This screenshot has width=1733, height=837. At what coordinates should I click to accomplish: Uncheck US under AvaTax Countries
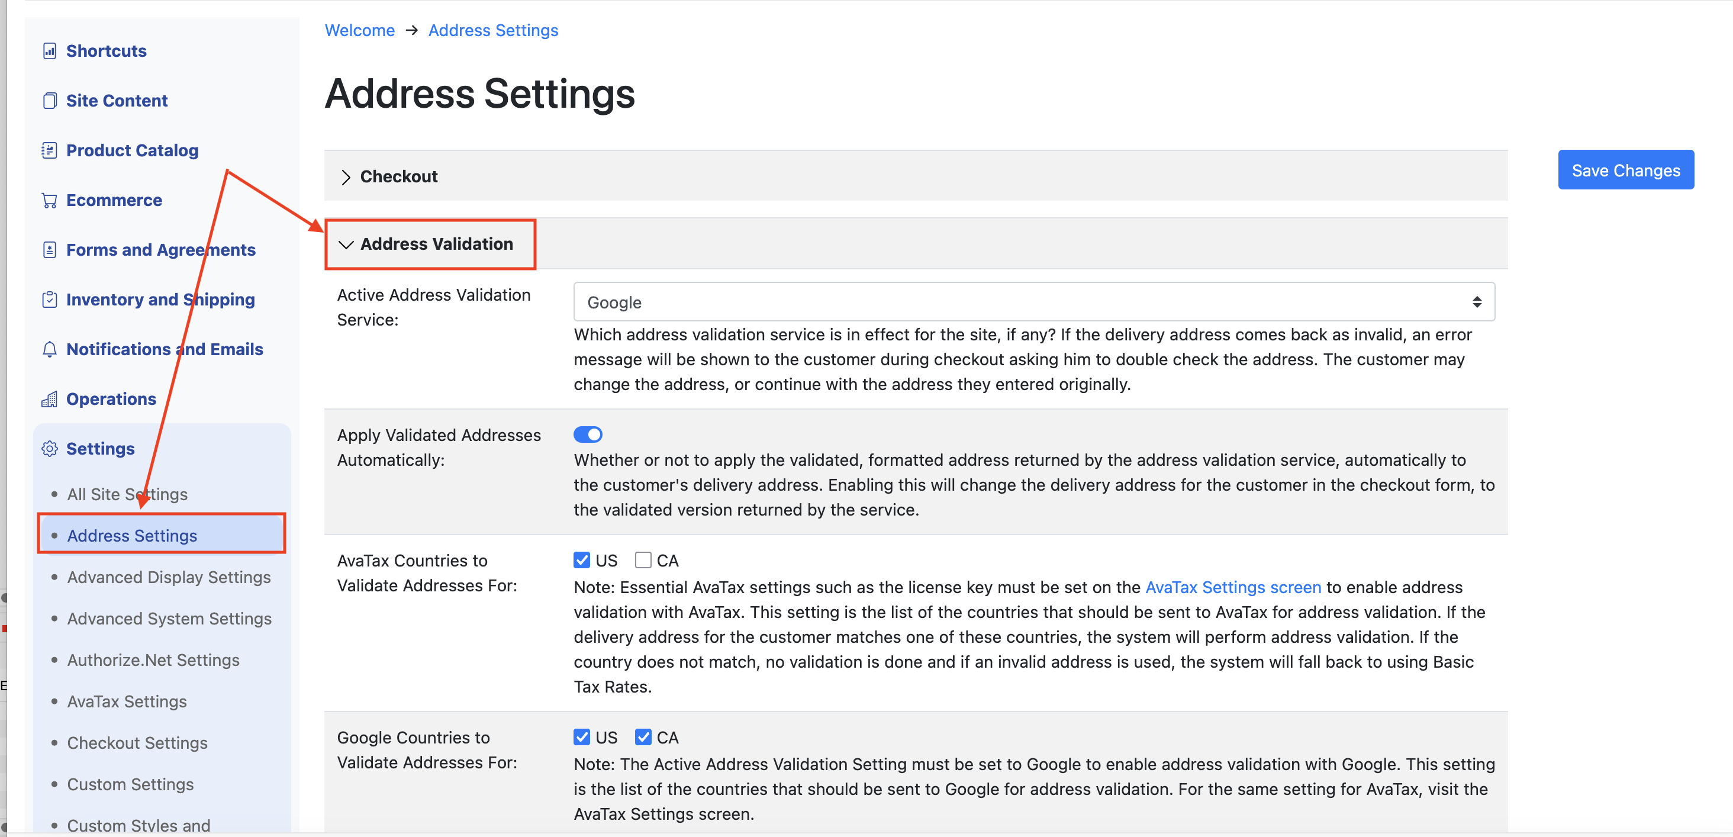coord(581,561)
